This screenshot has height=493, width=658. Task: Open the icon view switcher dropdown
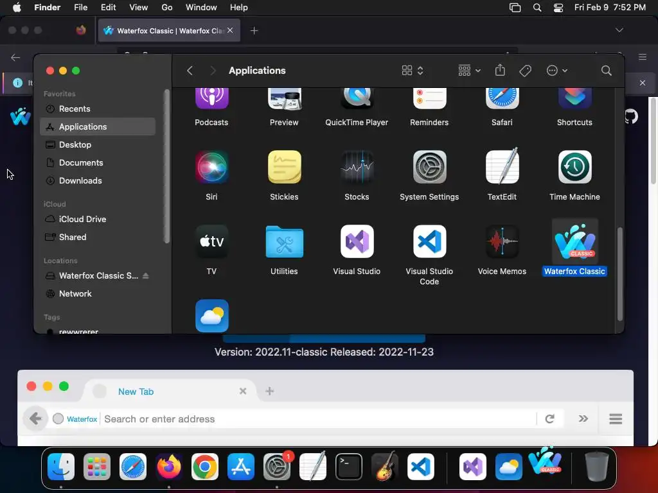[413, 71]
